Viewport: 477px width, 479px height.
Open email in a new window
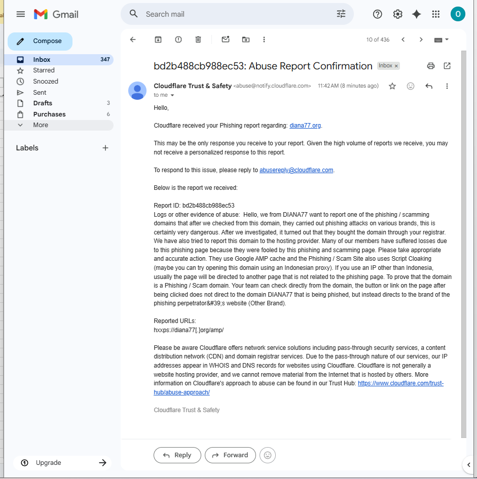[x=447, y=66]
